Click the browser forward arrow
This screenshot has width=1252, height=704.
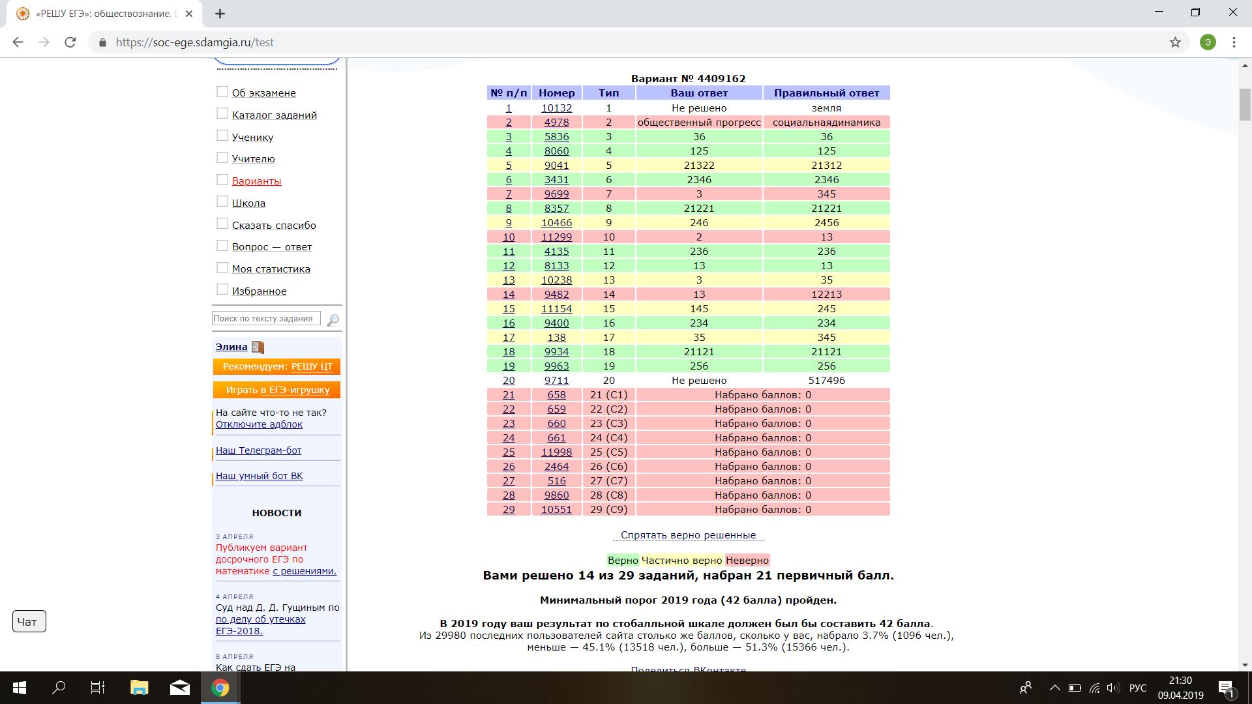(x=44, y=42)
